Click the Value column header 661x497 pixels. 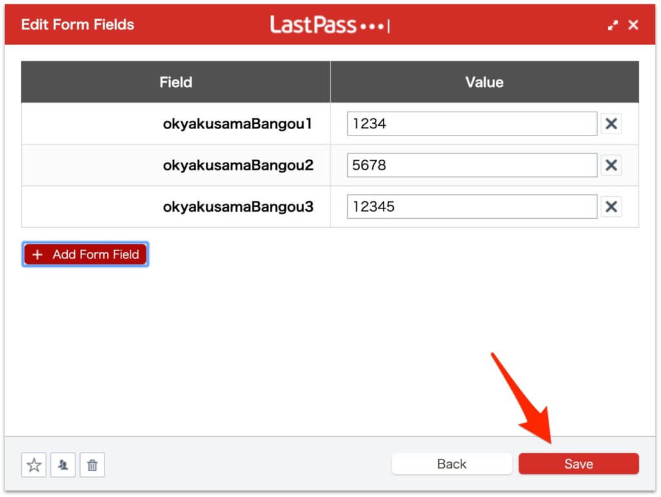coord(484,82)
